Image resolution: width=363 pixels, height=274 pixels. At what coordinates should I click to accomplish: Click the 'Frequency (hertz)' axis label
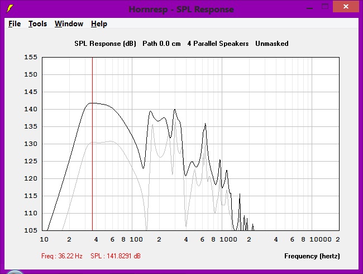(312, 256)
